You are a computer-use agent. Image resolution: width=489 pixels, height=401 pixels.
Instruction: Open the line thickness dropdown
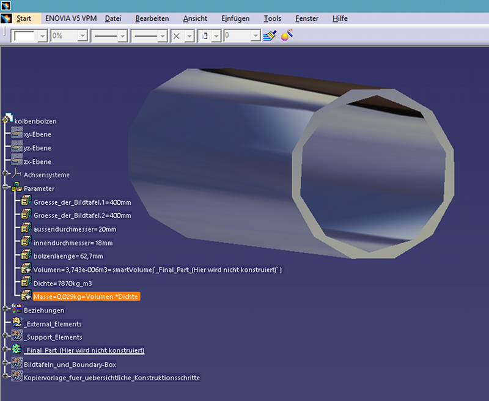click(122, 37)
